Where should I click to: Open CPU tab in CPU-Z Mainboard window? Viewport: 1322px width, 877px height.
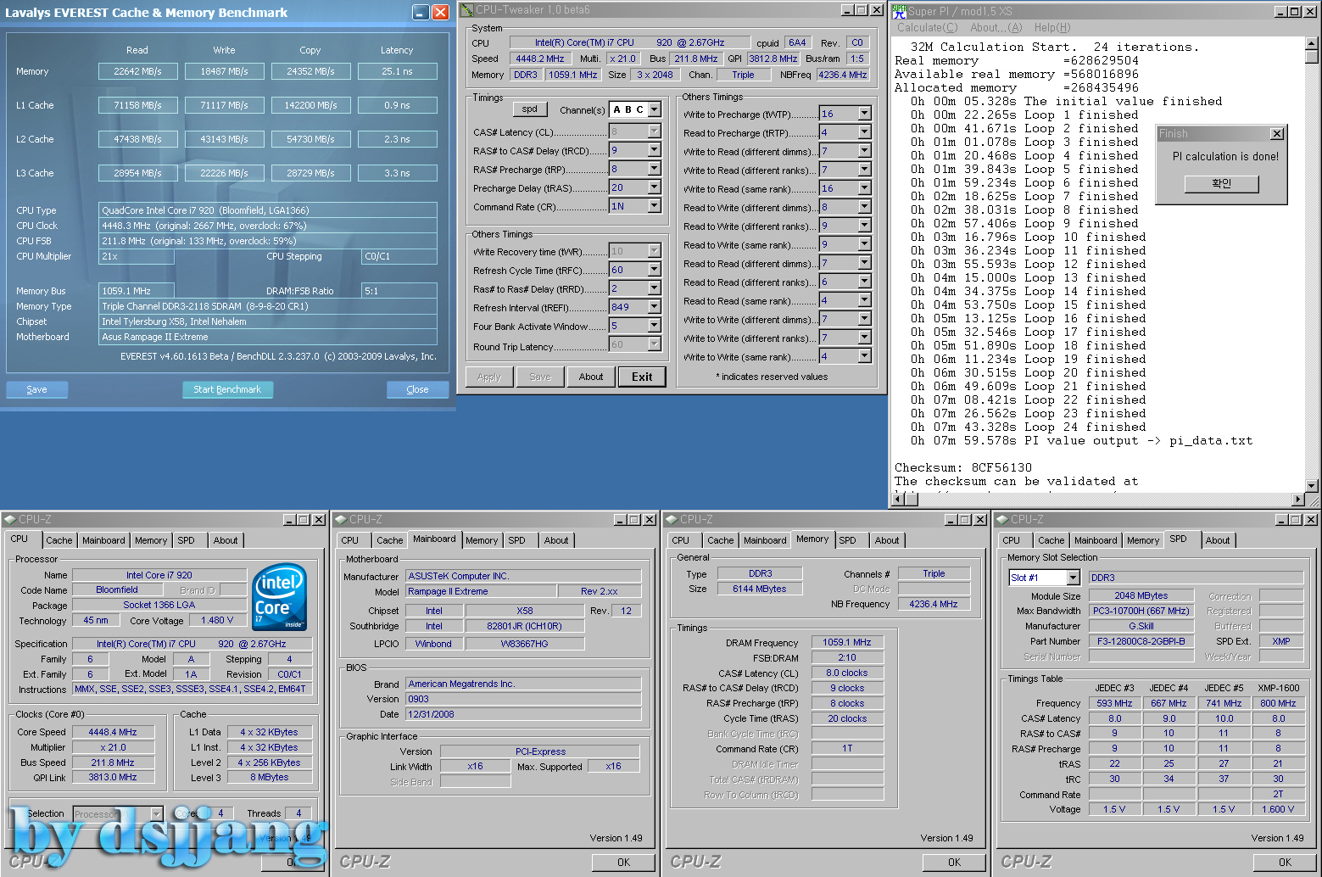point(350,540)
